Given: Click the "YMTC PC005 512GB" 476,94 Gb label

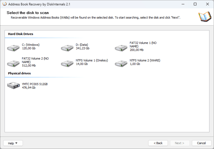Looking at the screenshot, I should tap(35, 86).
